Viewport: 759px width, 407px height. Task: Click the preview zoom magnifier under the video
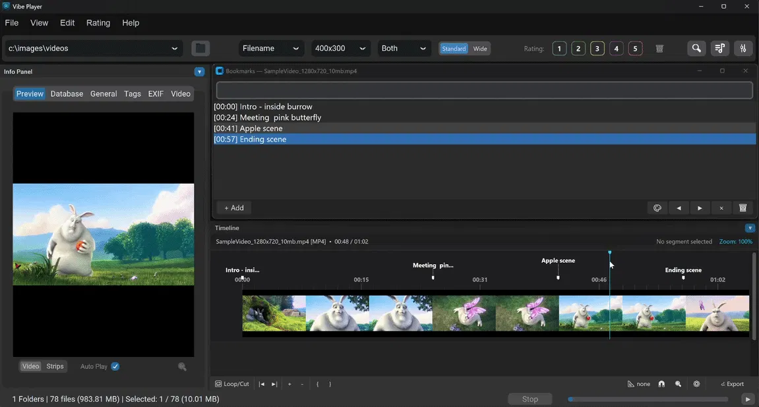tap(182, 366)
